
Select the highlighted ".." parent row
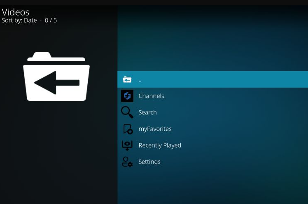[212, 79]
